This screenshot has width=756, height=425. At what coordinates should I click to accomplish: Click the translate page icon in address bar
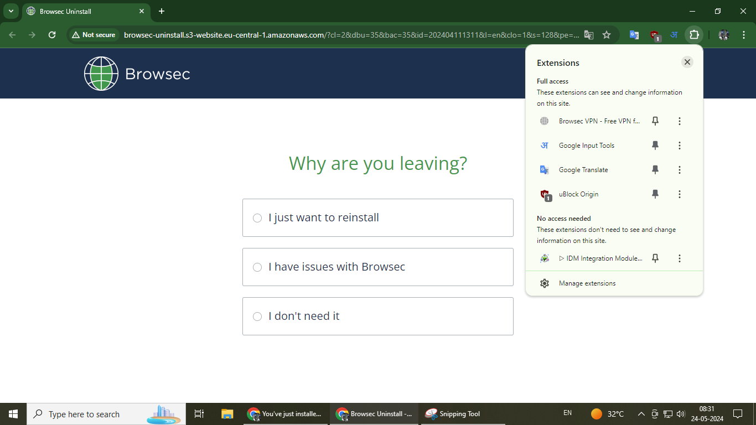pos(589,35)
